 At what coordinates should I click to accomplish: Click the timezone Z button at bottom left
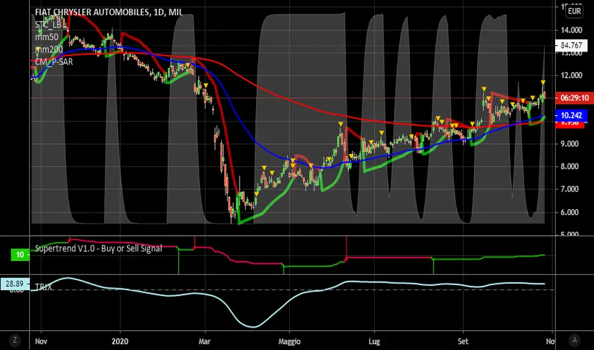pos(15,340)
